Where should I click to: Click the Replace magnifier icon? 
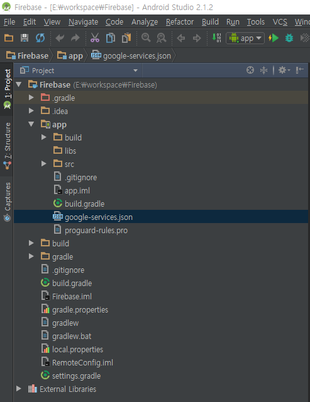tap(162, 38)
